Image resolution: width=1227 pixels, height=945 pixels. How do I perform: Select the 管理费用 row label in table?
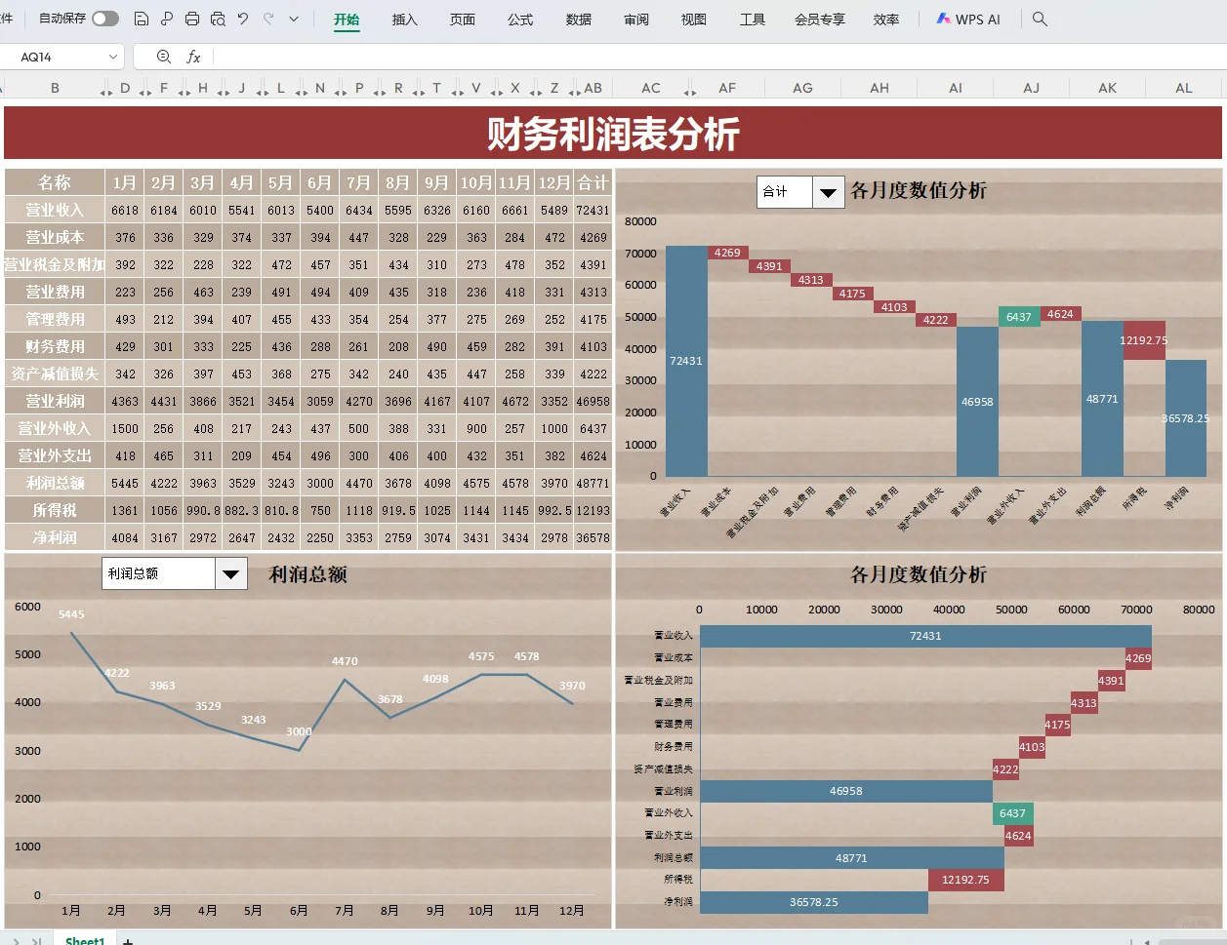[x=55, y=319]
